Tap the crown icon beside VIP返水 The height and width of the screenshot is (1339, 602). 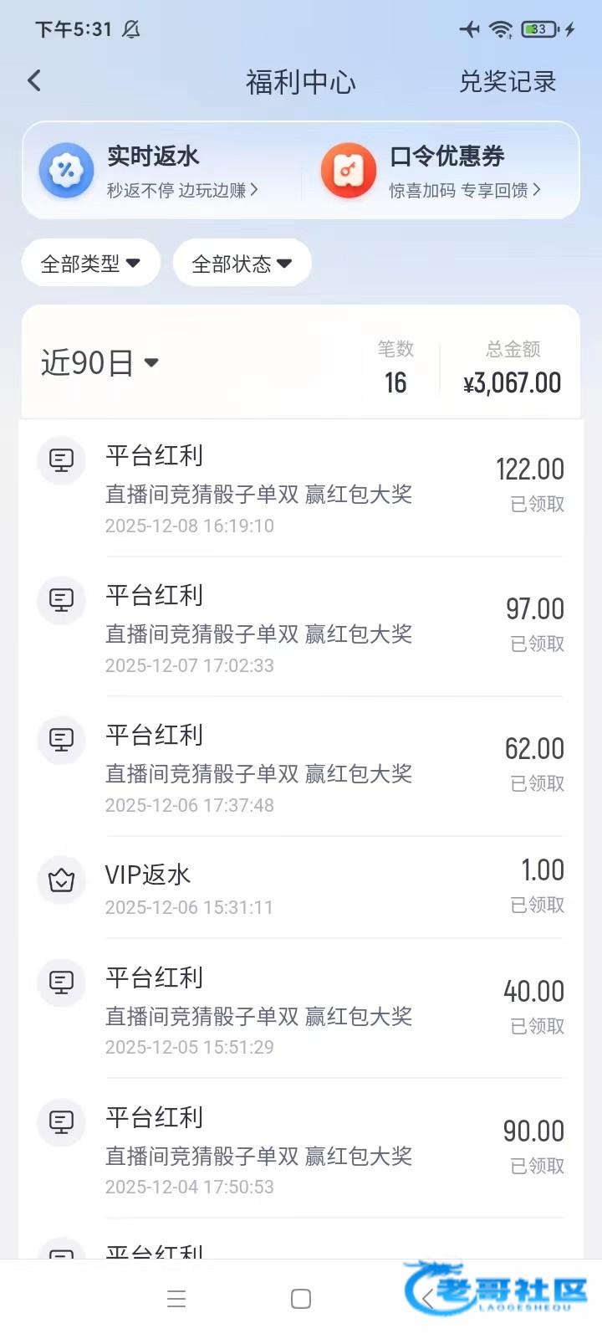tap(61, 880)
